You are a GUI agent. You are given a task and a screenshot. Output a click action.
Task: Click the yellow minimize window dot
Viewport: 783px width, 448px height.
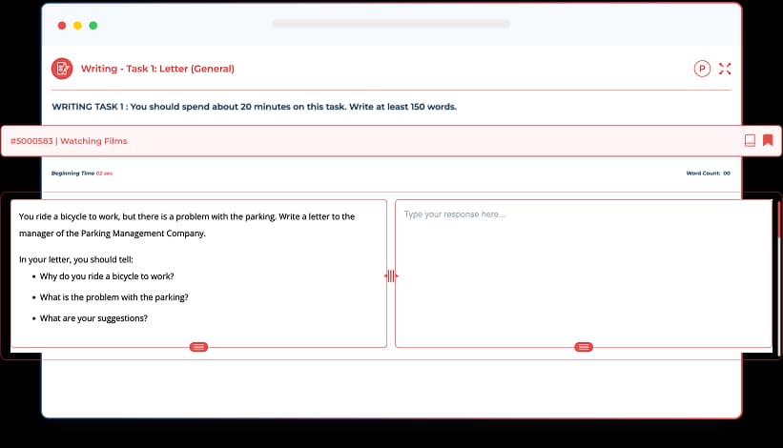click(x=77, y=25)
